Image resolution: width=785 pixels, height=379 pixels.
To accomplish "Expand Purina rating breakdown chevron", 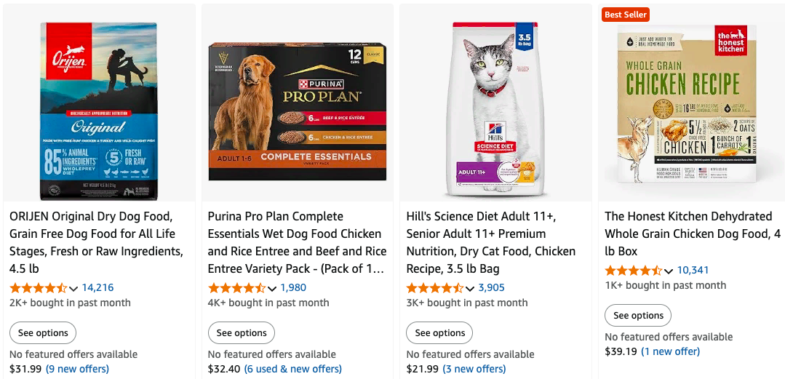I will 271,288.
